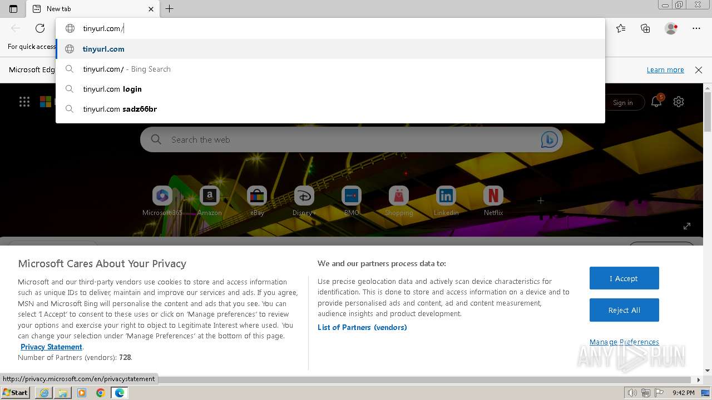The image size is (712, 400).
Task: Click the system tray volume icon
Action: [x=632, y=393]
